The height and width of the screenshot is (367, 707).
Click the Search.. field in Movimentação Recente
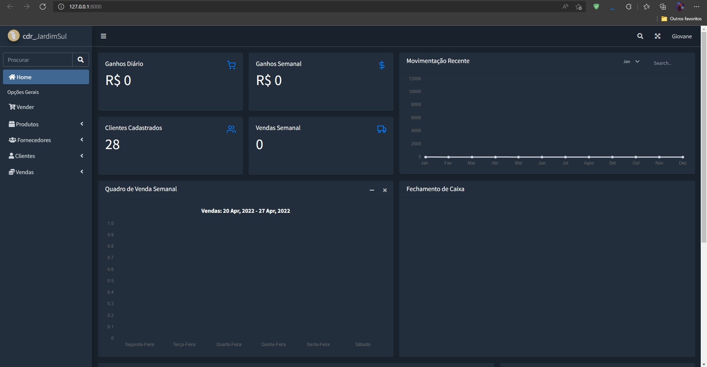pos(670,63)
